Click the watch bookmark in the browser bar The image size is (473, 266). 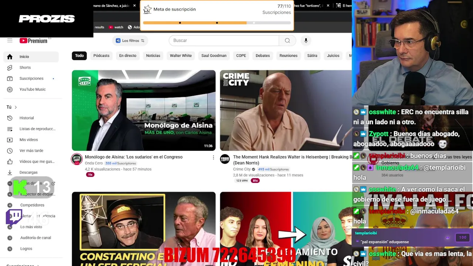click(116, 27)
